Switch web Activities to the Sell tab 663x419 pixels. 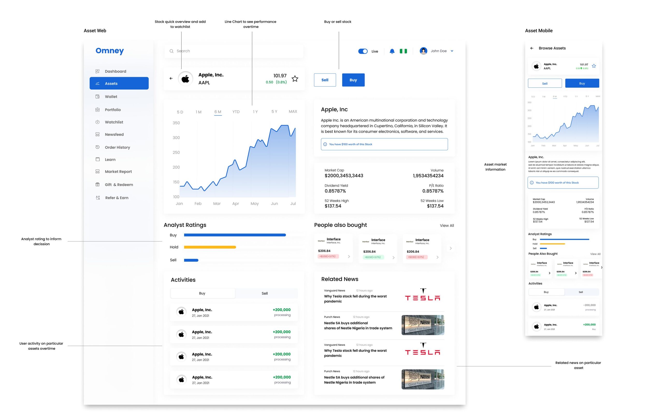click(x=264, y=293)
